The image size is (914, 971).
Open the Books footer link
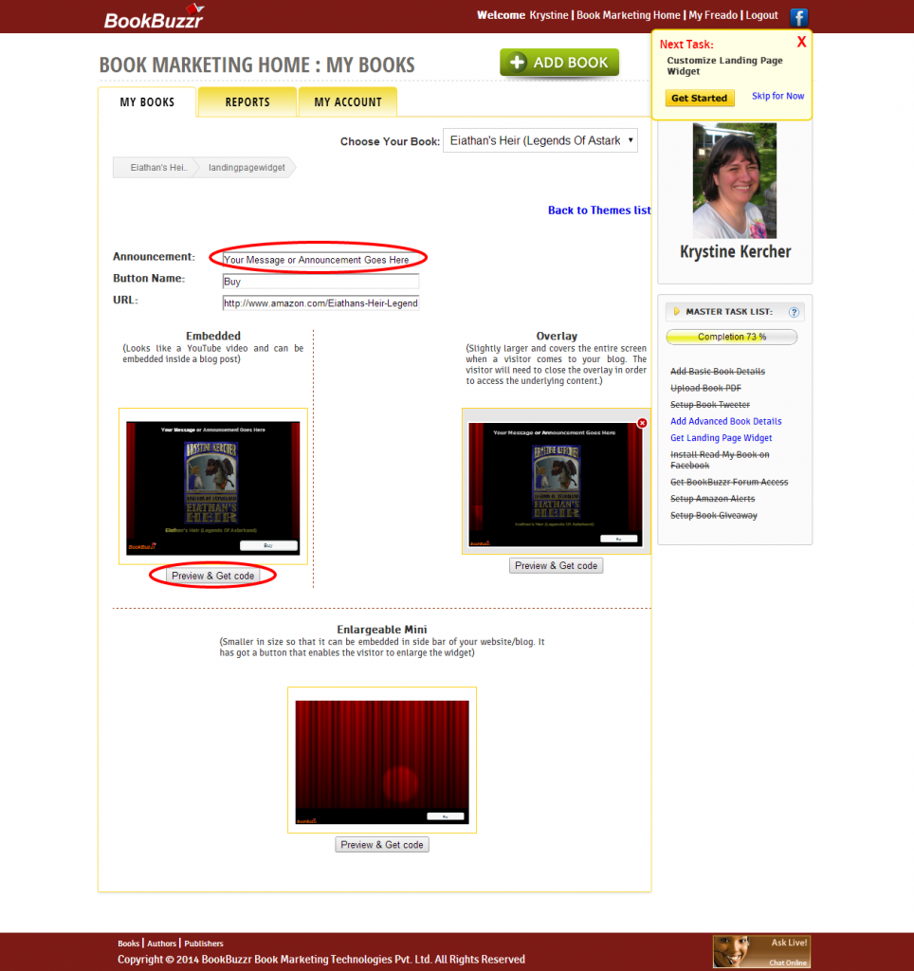coord(128,944)
